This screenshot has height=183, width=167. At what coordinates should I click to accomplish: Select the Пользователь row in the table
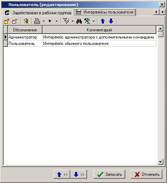click(80, 44)
